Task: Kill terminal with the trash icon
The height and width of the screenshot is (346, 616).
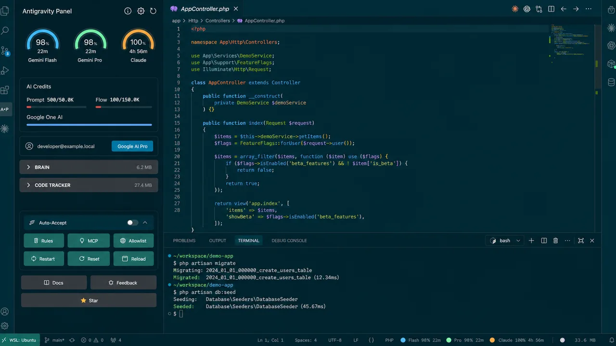Action: (x=555, y=241)
